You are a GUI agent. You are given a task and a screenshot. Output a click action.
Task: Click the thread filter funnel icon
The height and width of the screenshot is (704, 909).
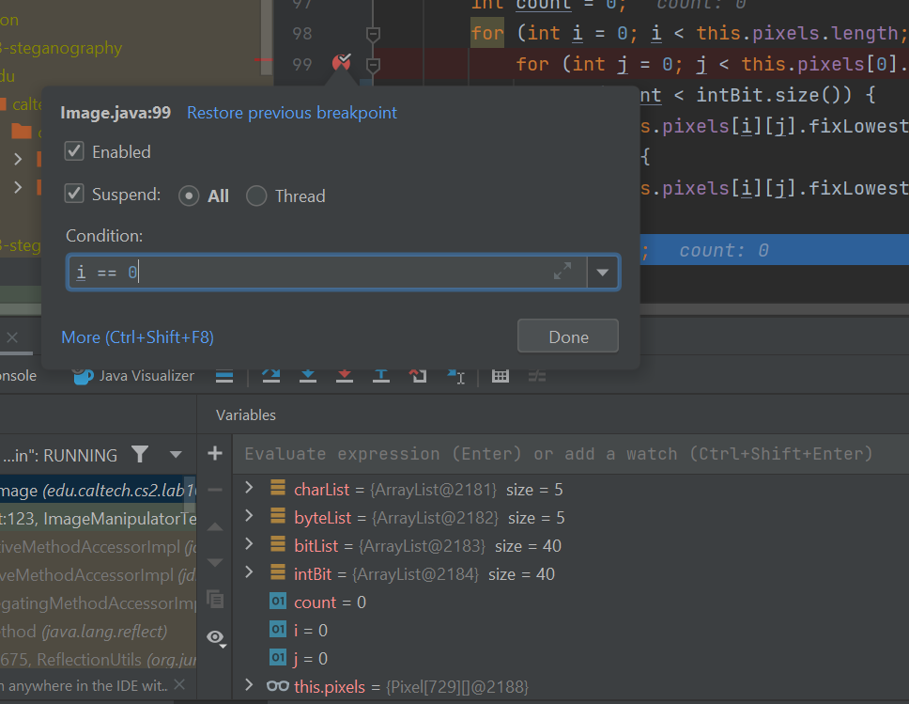coord(140,454)
